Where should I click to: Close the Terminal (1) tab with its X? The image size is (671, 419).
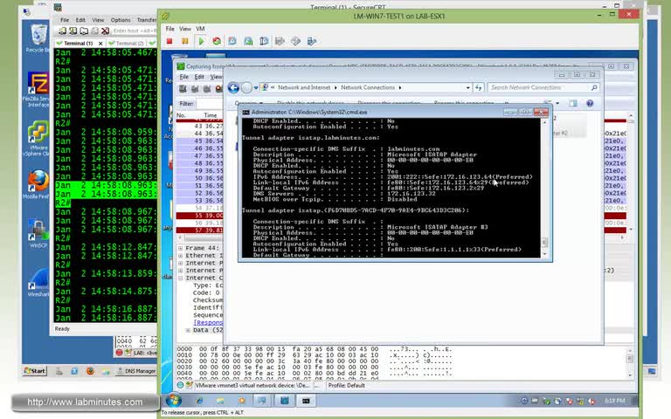100,43
